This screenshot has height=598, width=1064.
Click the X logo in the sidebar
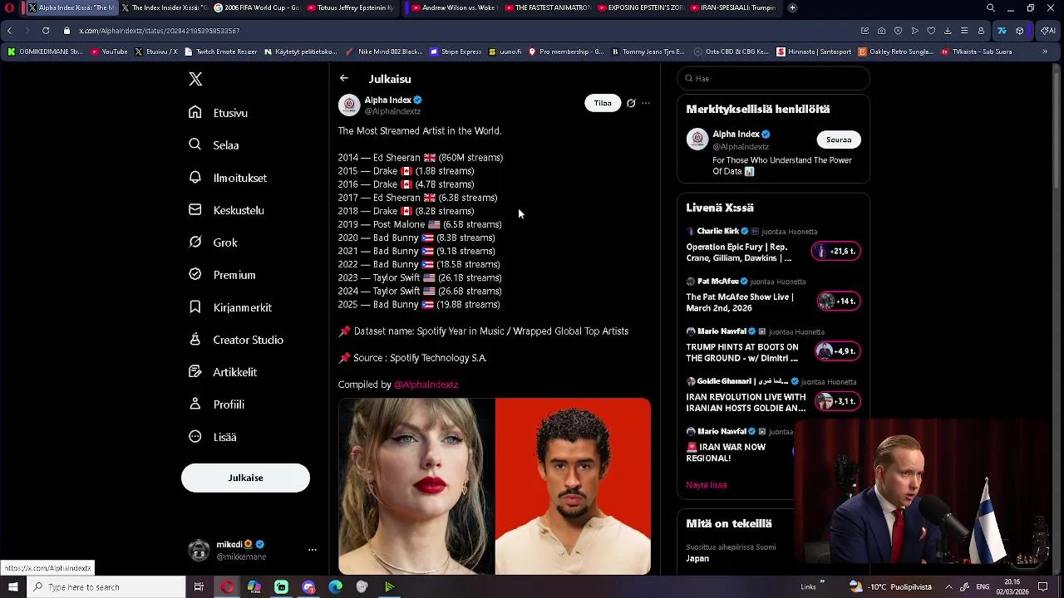[x=195, y=79]
